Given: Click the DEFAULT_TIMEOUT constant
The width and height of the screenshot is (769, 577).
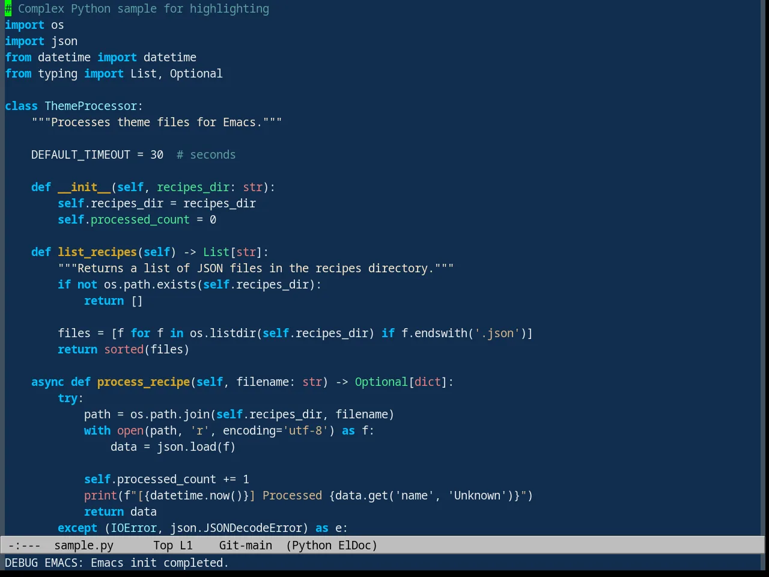Looking at the screenshot, I should [81, 154].
